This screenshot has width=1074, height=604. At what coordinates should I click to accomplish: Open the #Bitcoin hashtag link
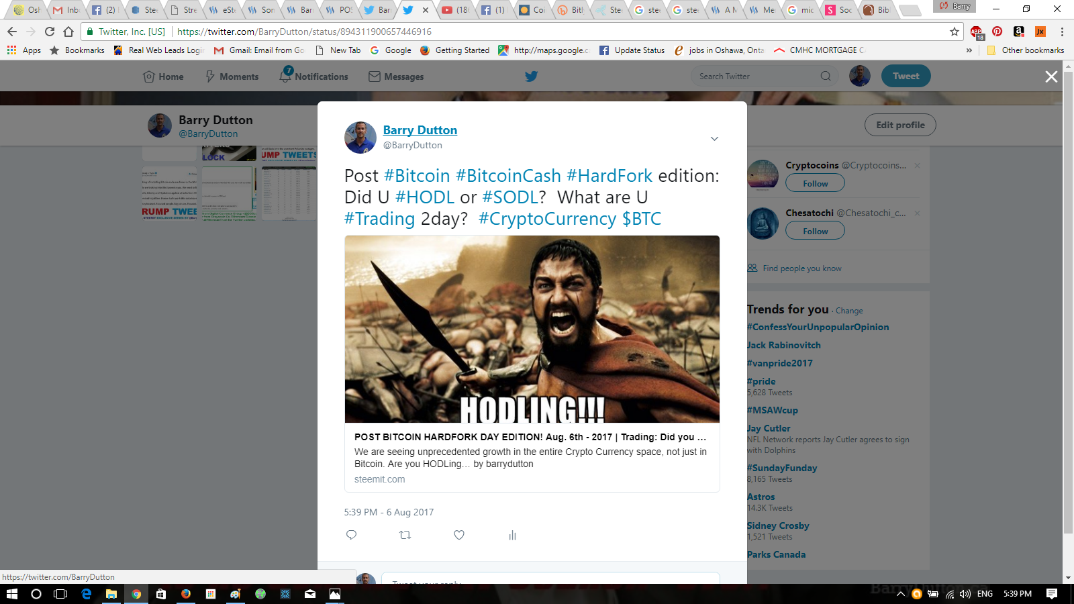(x=417, y=176)
